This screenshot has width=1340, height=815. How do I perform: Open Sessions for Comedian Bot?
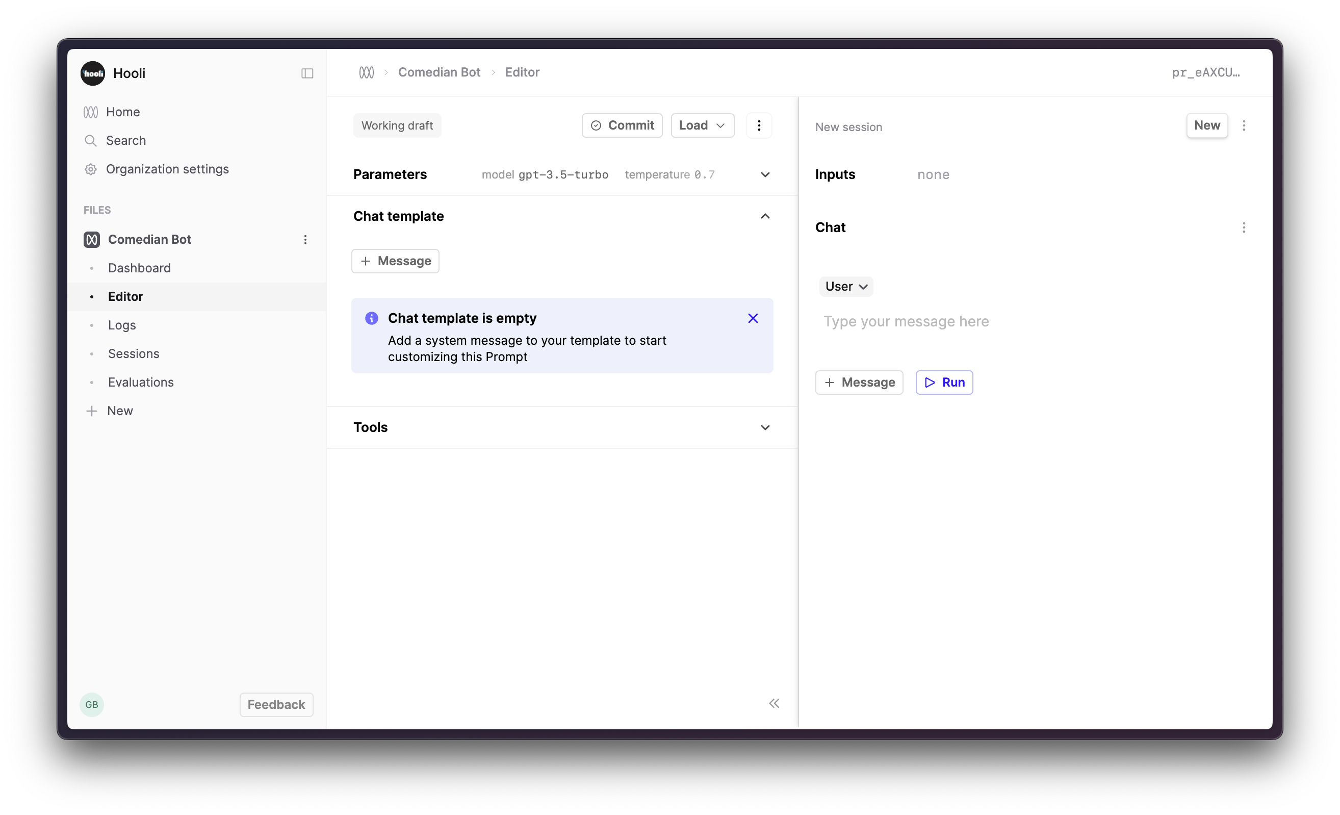point(133,353)
